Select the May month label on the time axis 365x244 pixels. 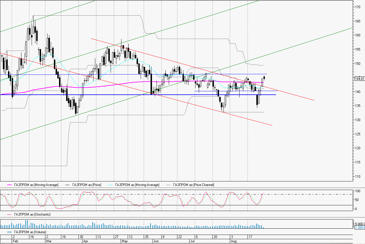pyautogui.click(x=124, y=241)
